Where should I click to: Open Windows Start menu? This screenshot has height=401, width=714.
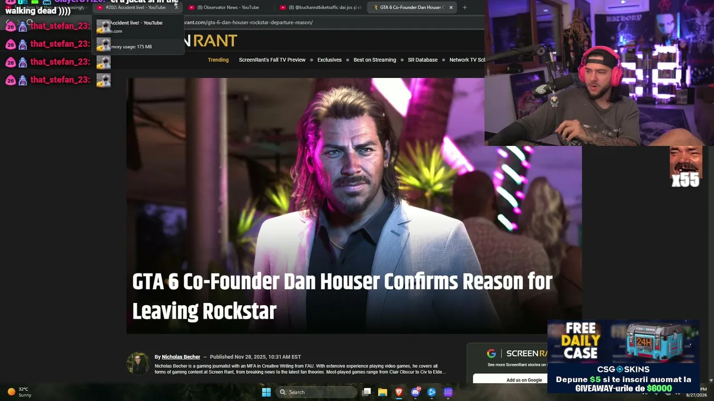266,392
